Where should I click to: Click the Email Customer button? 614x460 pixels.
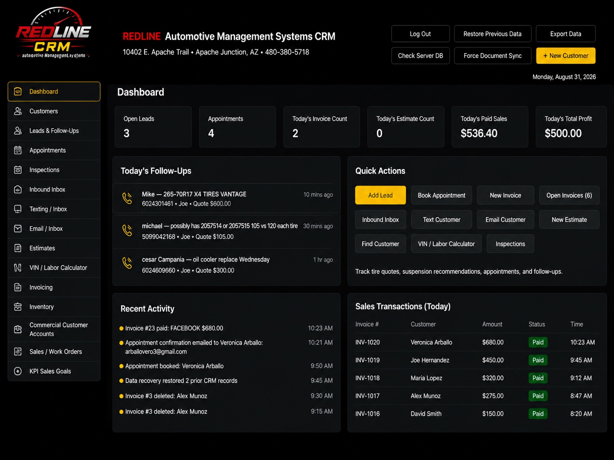[x=505, y=219]
